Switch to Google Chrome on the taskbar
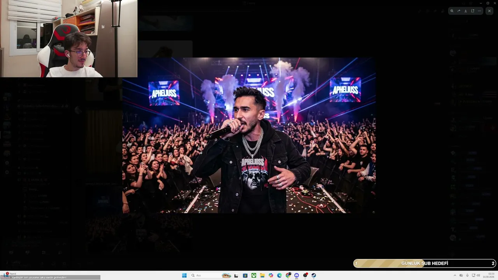498x280 pixels. [x=288, y=275]
